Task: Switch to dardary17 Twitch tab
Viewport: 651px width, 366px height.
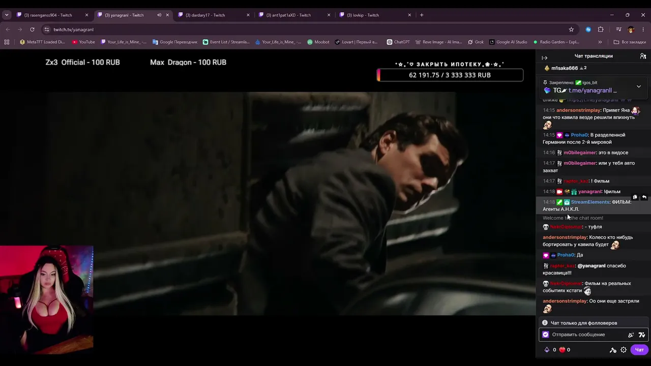Action: pos(205,15)
